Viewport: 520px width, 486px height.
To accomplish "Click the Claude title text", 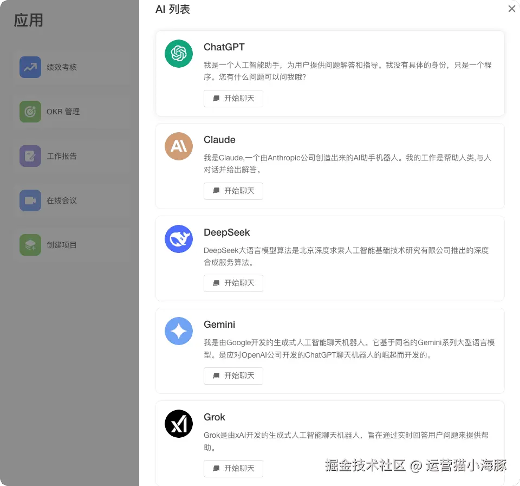I will coord(219,140).
